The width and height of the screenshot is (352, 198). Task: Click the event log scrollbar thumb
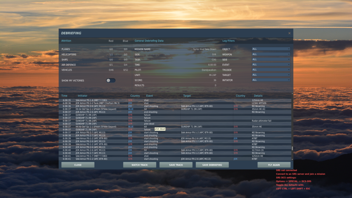coord(292,148)
